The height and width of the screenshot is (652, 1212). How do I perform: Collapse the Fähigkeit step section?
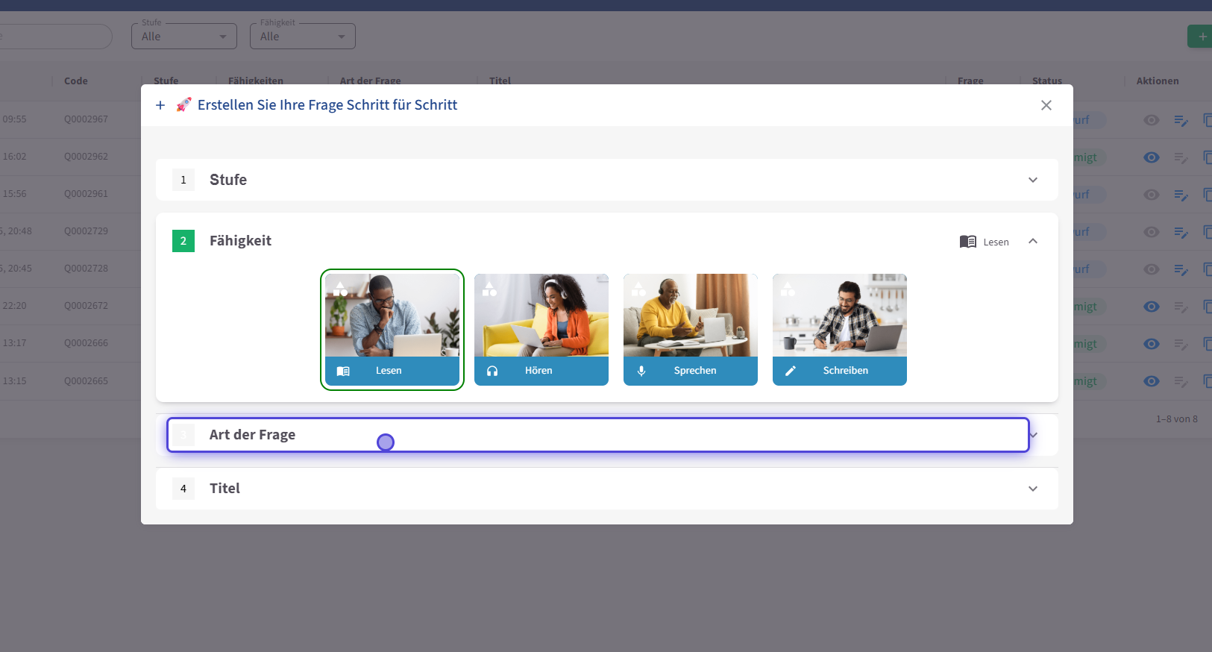(x=1032, y=241)
